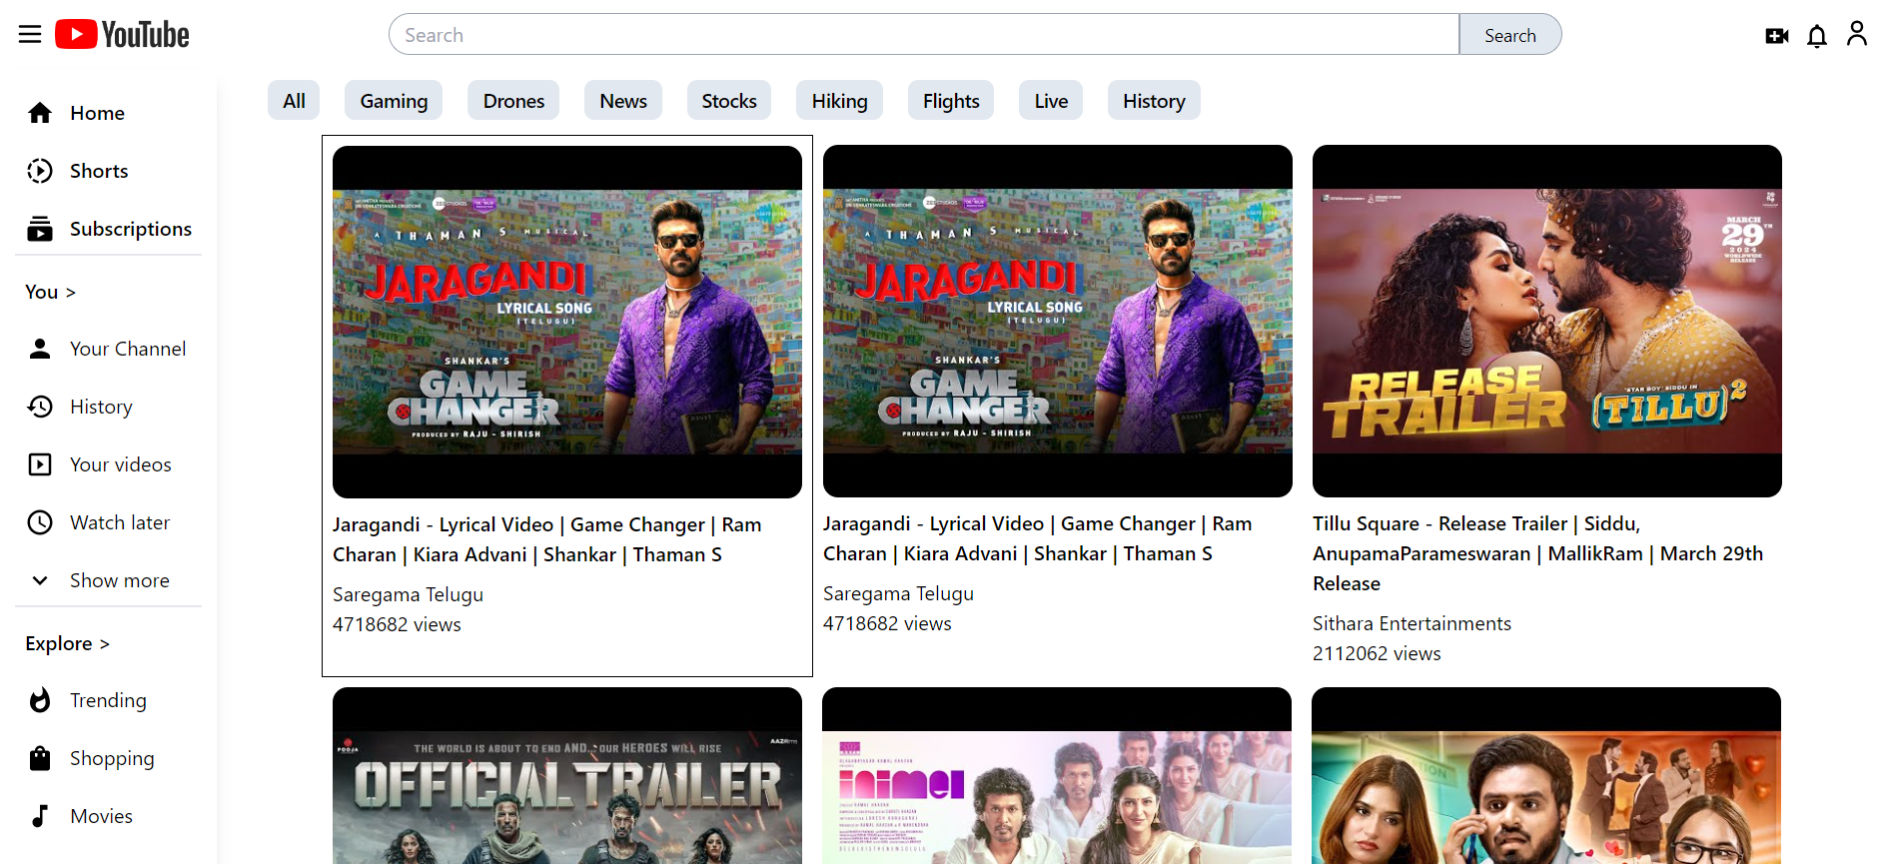Open the Tillu Square Release Trailer thumbnail
The height and width of the screenshot is (864, 1895).
[1546, 321]
